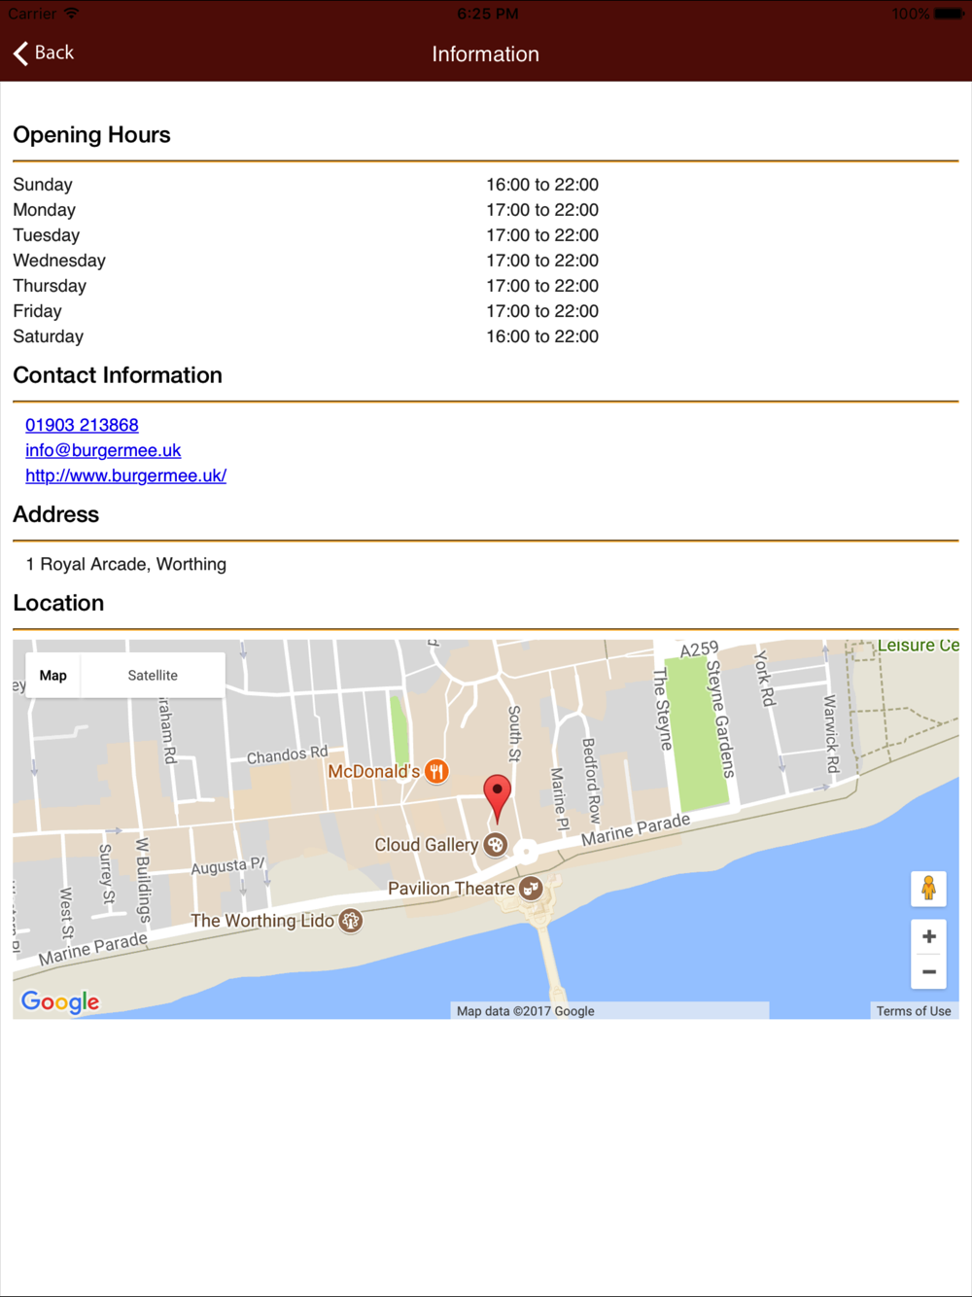The height and width of the screenshot is (1297, 972).
Task: Click the McDonald's label on map
Action: [x=373, y=771]
